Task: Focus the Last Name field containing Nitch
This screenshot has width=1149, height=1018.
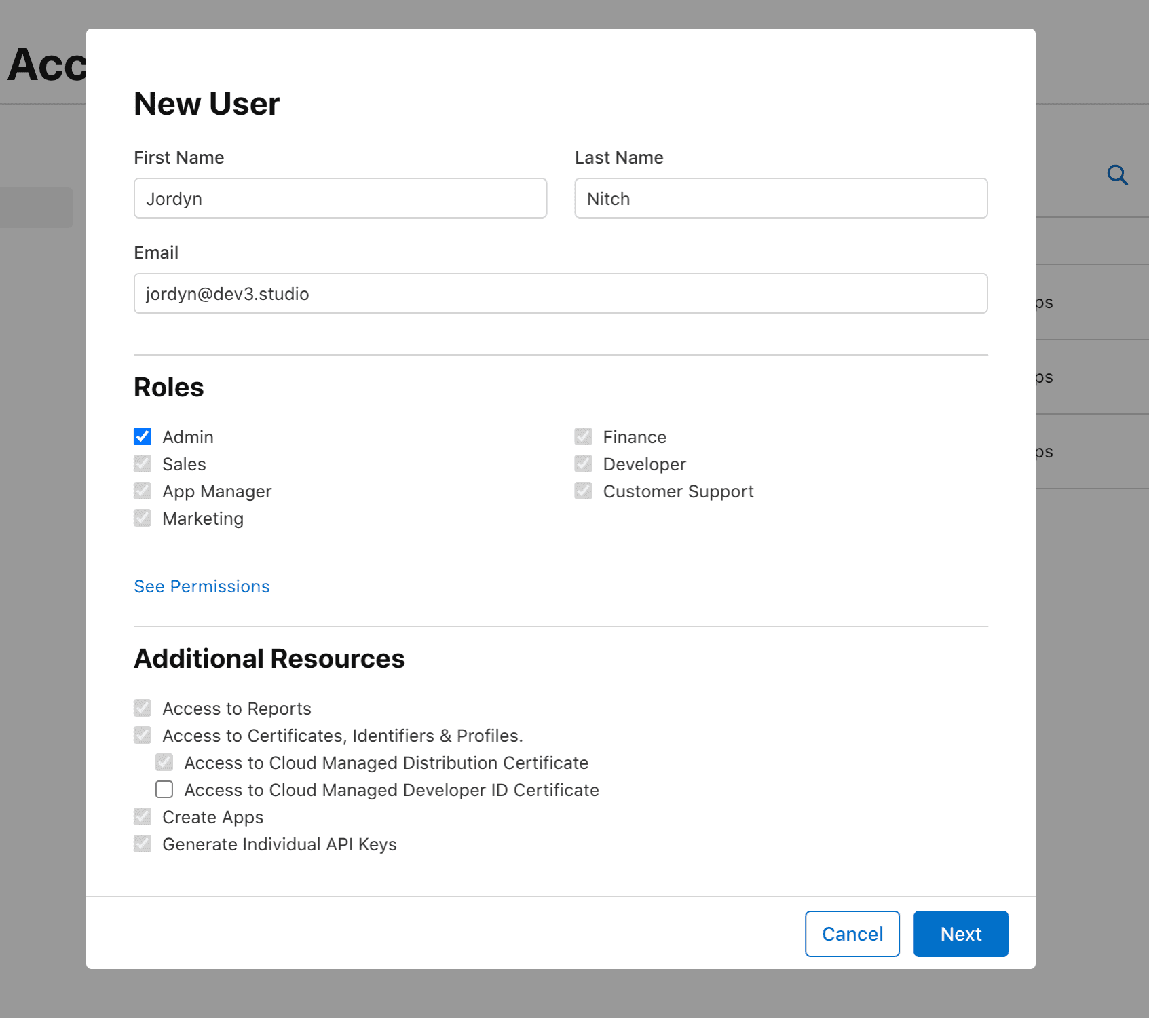Action: [x=781, y=198]
